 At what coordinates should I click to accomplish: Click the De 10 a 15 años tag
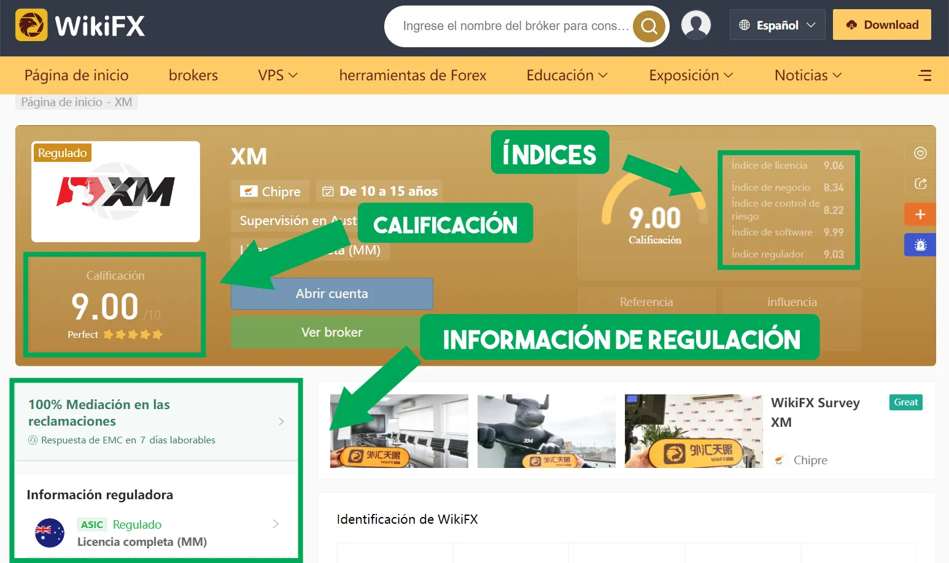pyautogui.click(x=380, y=191)
